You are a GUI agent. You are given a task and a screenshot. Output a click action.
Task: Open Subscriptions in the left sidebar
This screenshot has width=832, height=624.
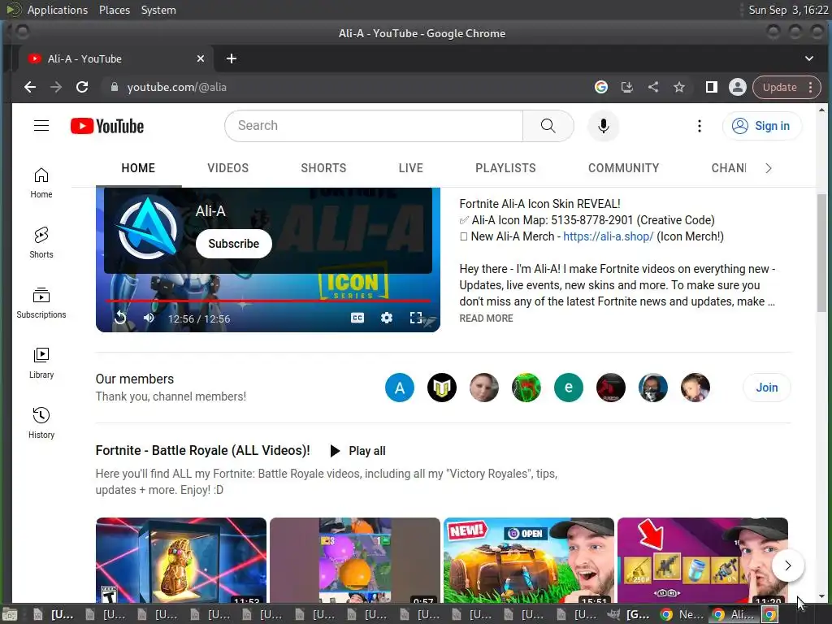pos(41,303)
